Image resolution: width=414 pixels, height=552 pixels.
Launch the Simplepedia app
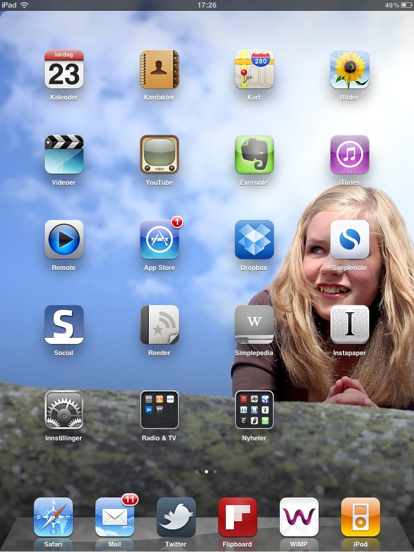click(254, 325)
